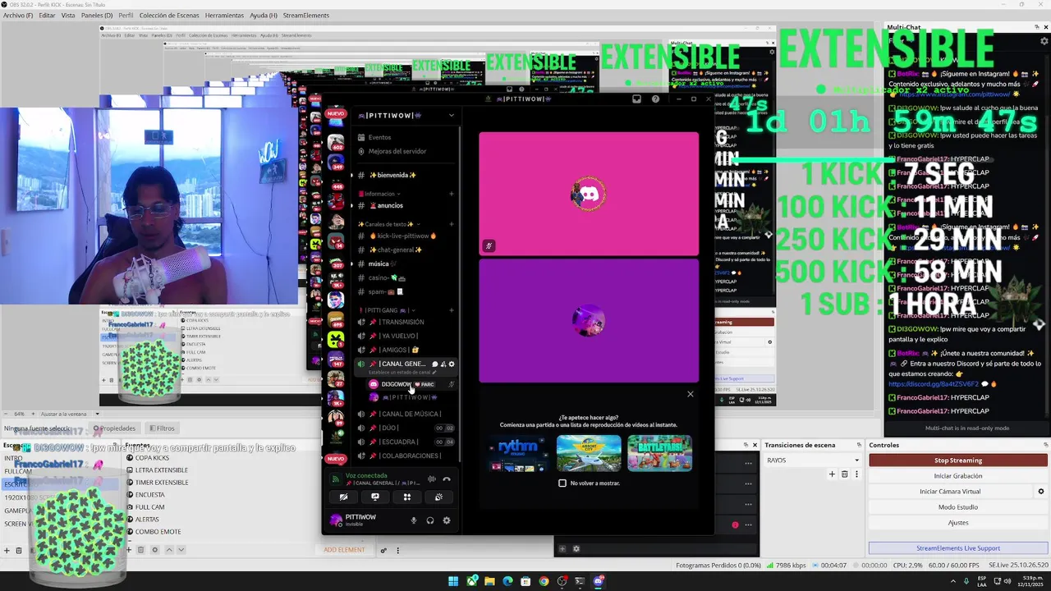1051x591 pixels.
Task: Open first audio mixer three-dot menu
Action: (748, 463)
